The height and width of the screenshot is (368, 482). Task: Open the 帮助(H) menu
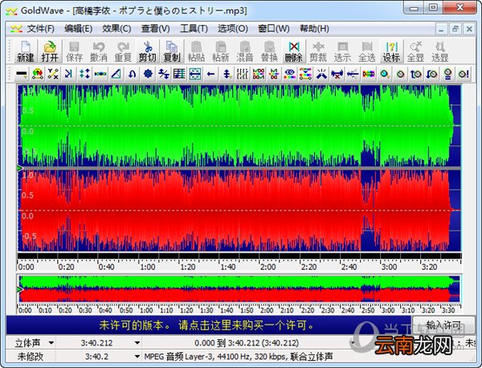point(314,29)
